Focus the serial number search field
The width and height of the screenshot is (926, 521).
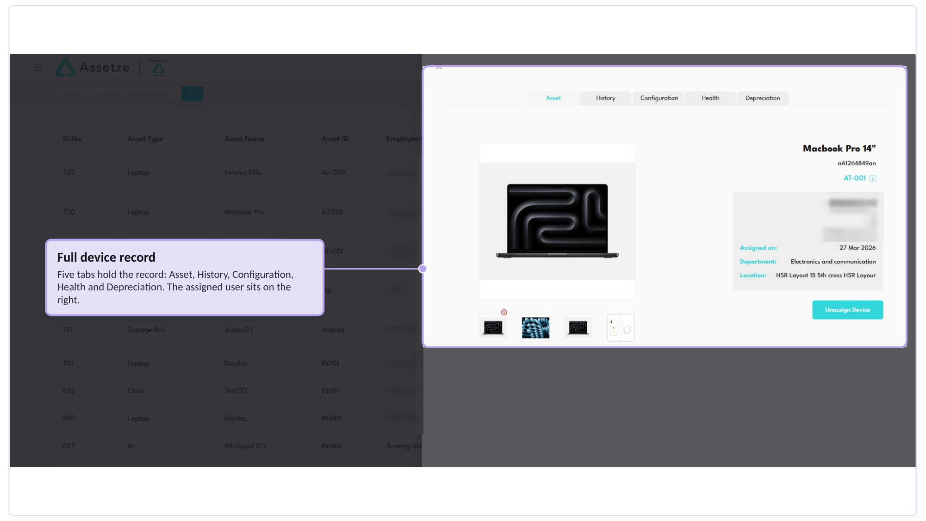(x=119, y=94)
